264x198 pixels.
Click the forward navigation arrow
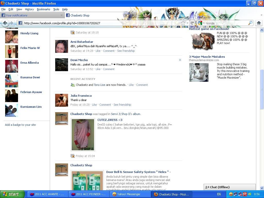tap(12, 23)
